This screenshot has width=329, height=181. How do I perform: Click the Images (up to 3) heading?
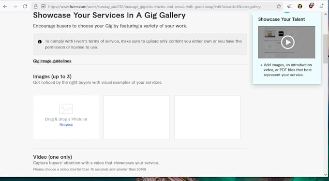pyautogui.click(x=52, y=76)
